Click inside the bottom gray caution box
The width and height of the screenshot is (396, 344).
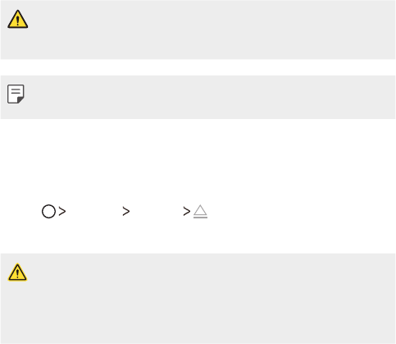[198, 299]
